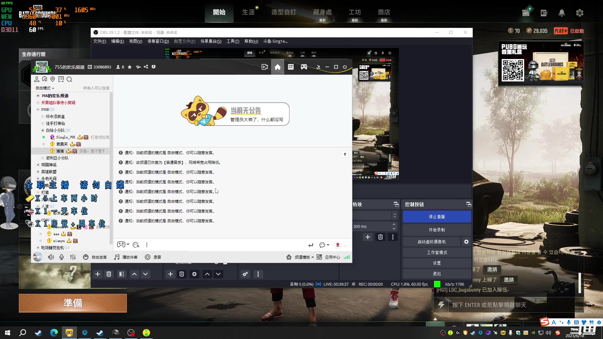Open virtual camera settings gear in OBS
This screenshot has height=339, width=603.
466,242
